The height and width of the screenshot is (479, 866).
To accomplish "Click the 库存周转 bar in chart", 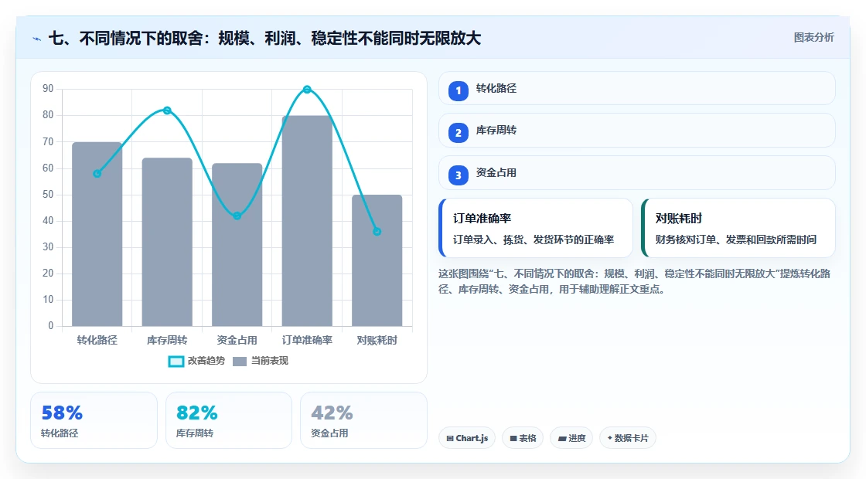I will pyautogui.click(x=167, y=242).
